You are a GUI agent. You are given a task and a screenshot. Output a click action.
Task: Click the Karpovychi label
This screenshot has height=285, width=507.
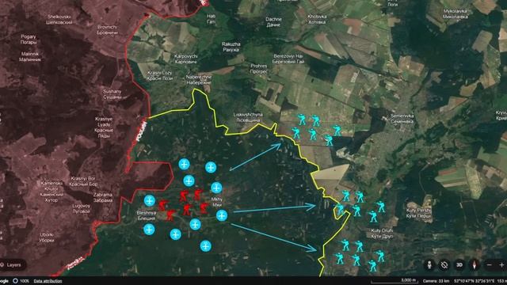coord(185,59)
